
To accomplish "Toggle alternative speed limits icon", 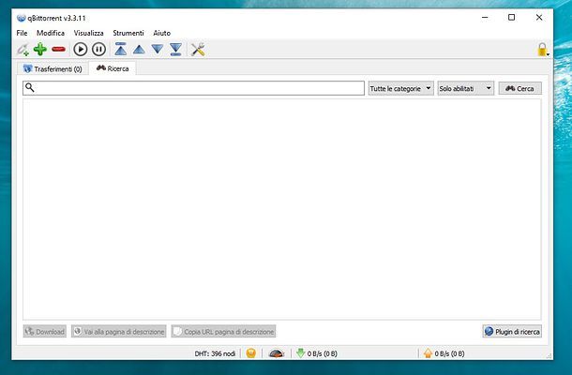I will [x=276, y=353].
